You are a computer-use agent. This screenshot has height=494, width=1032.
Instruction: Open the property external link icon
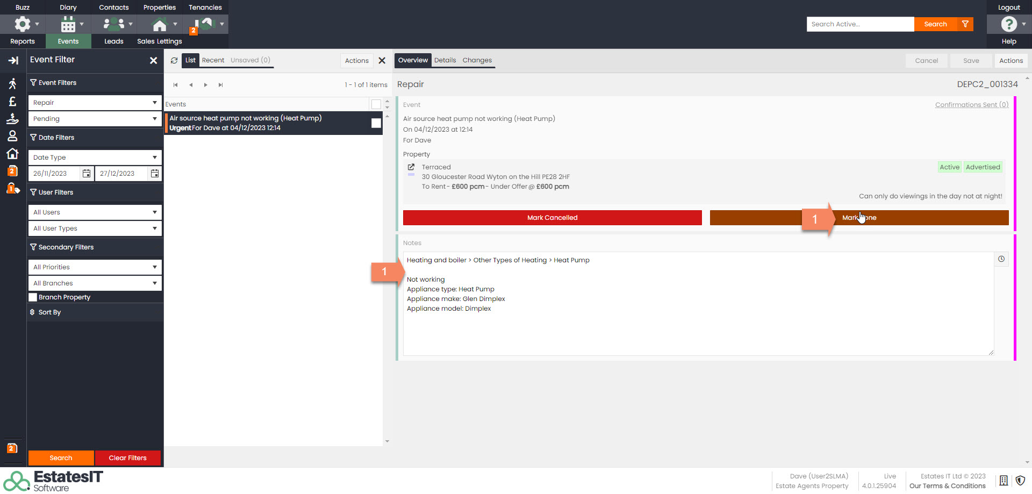[x=411, y=167]
